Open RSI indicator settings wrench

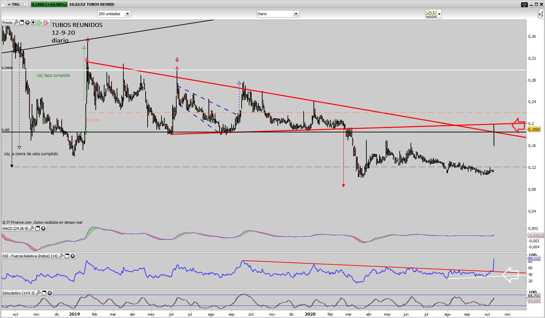click(x=61, y=256)
